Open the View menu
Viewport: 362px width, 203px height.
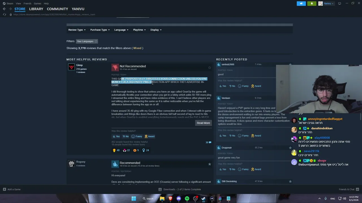click(x=18, y=3)
